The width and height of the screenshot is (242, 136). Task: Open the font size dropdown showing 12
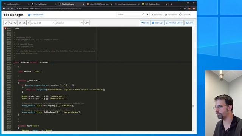pyautogui.click(x=87, y=23)
